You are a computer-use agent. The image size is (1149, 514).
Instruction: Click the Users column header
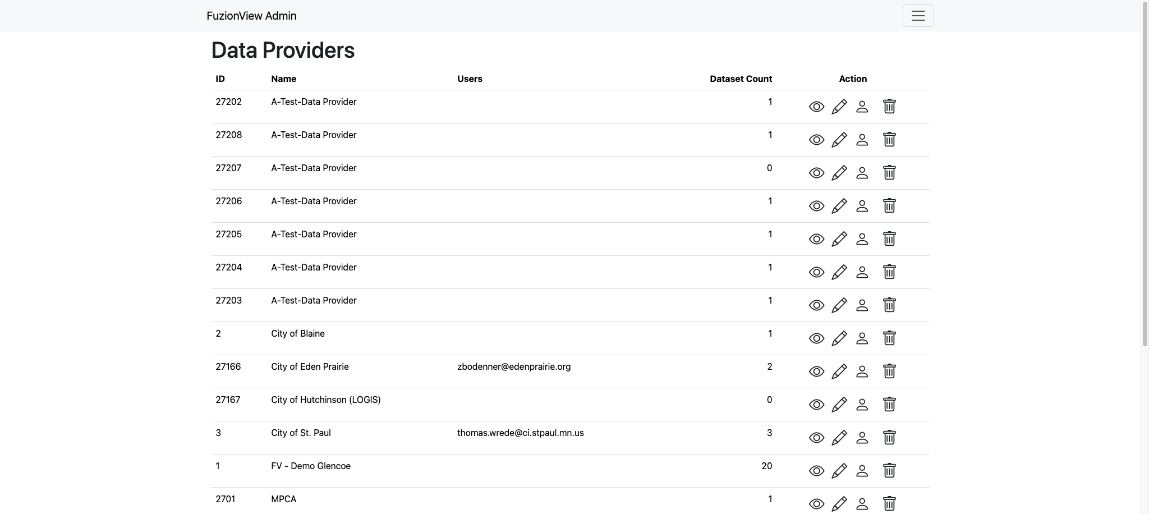pyautogui.click(x=470, y=79)
